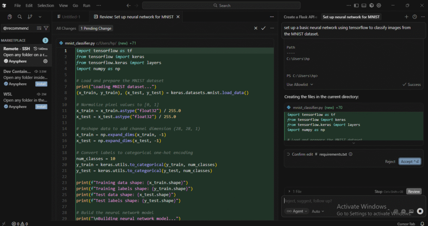
Task: Open Remote - SSH extension manage gear
Action: 46,61
